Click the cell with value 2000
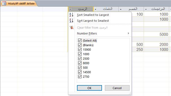Viewport: 171px width, 96px height. (x=156, y=44)
